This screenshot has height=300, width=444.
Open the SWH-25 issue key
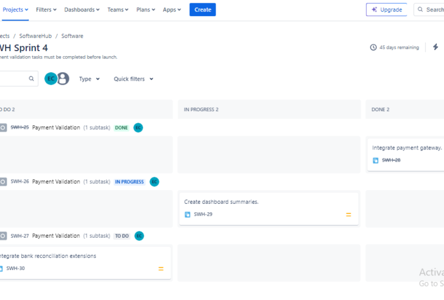click(19, 127)
